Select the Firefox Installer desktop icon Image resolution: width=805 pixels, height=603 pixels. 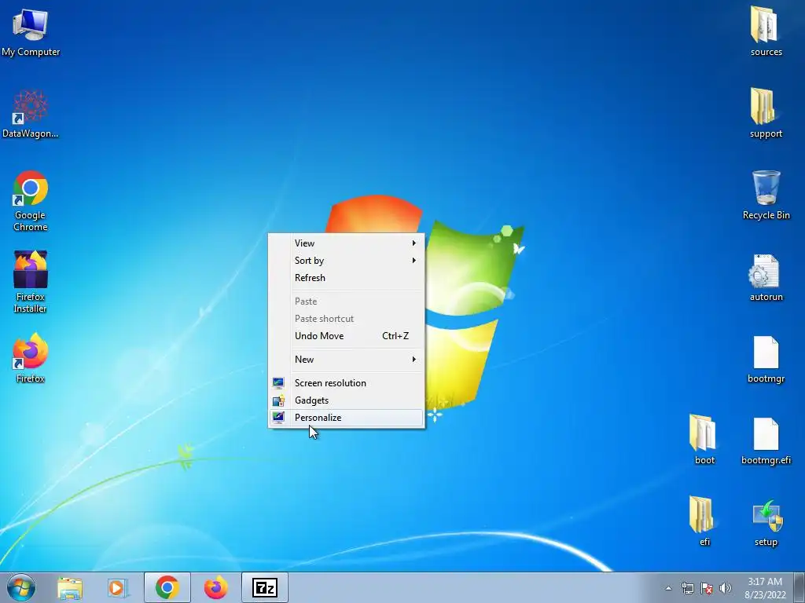tap(31, 282)
